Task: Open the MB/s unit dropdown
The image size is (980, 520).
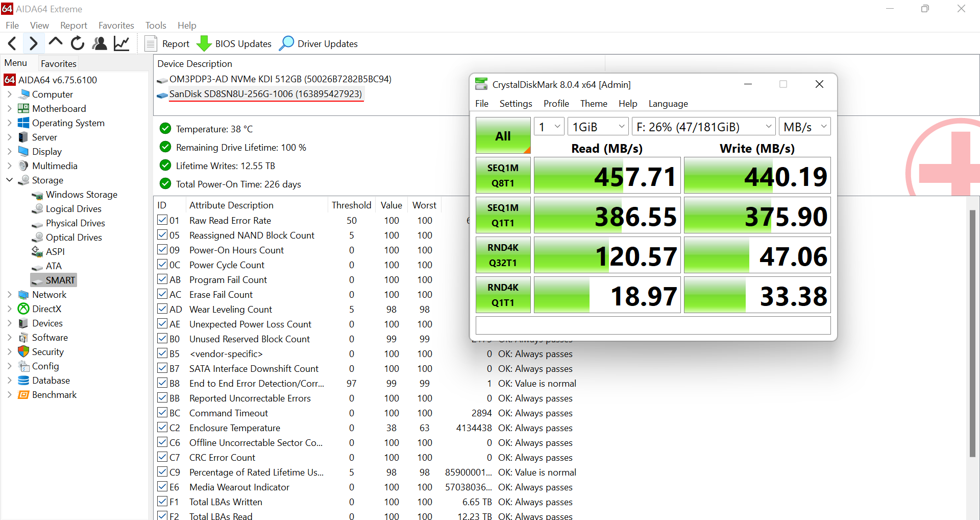Action: [805, 127]
